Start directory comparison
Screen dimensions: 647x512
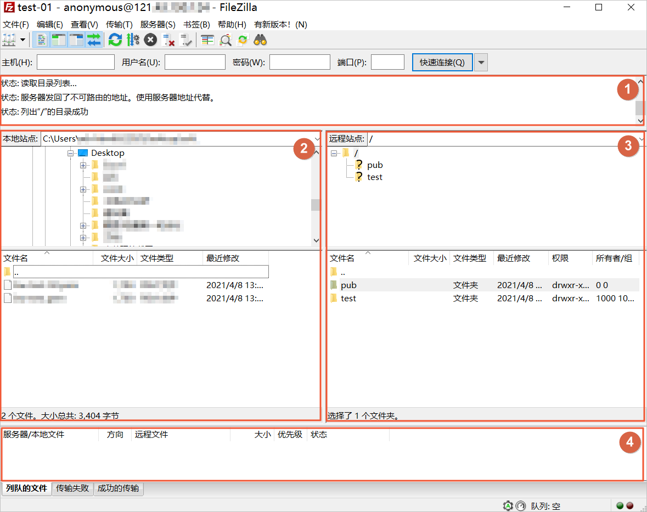tap(226, 40)
